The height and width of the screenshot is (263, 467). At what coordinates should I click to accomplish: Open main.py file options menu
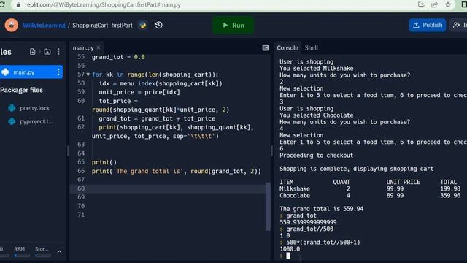(x=58, y=72)
